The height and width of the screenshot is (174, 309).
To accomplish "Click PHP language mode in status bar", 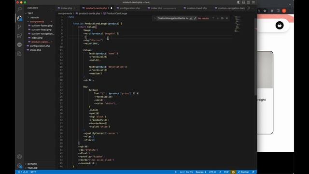I will click(x=226, y=172).
